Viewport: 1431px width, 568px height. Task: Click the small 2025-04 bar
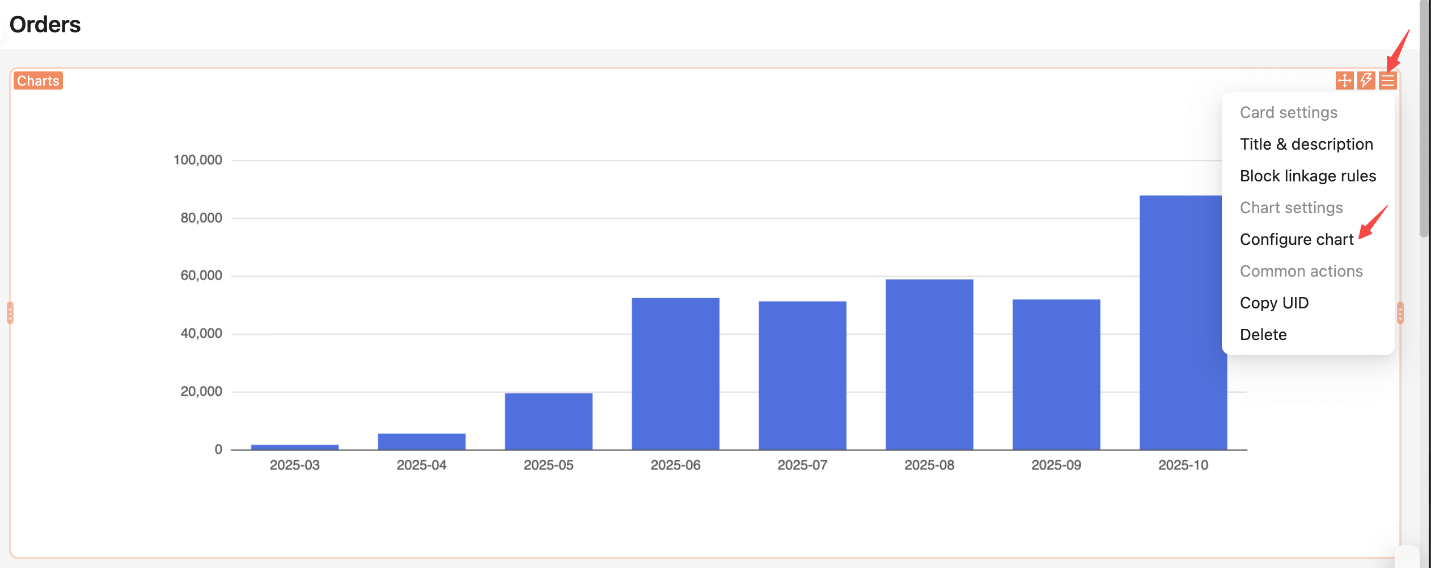pos(421,442)
